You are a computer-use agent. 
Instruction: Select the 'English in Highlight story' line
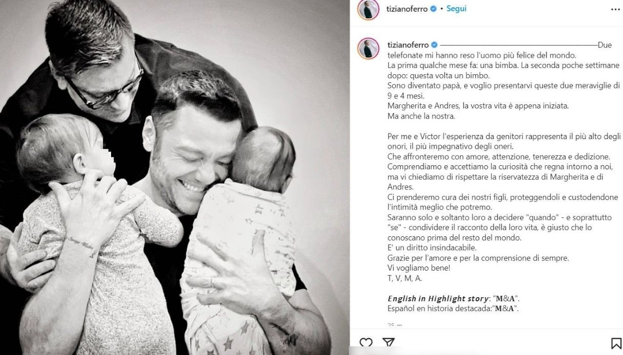pyautogui.click(x=454, y=298)
